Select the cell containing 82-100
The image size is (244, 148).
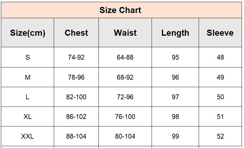tap(76, 97)
